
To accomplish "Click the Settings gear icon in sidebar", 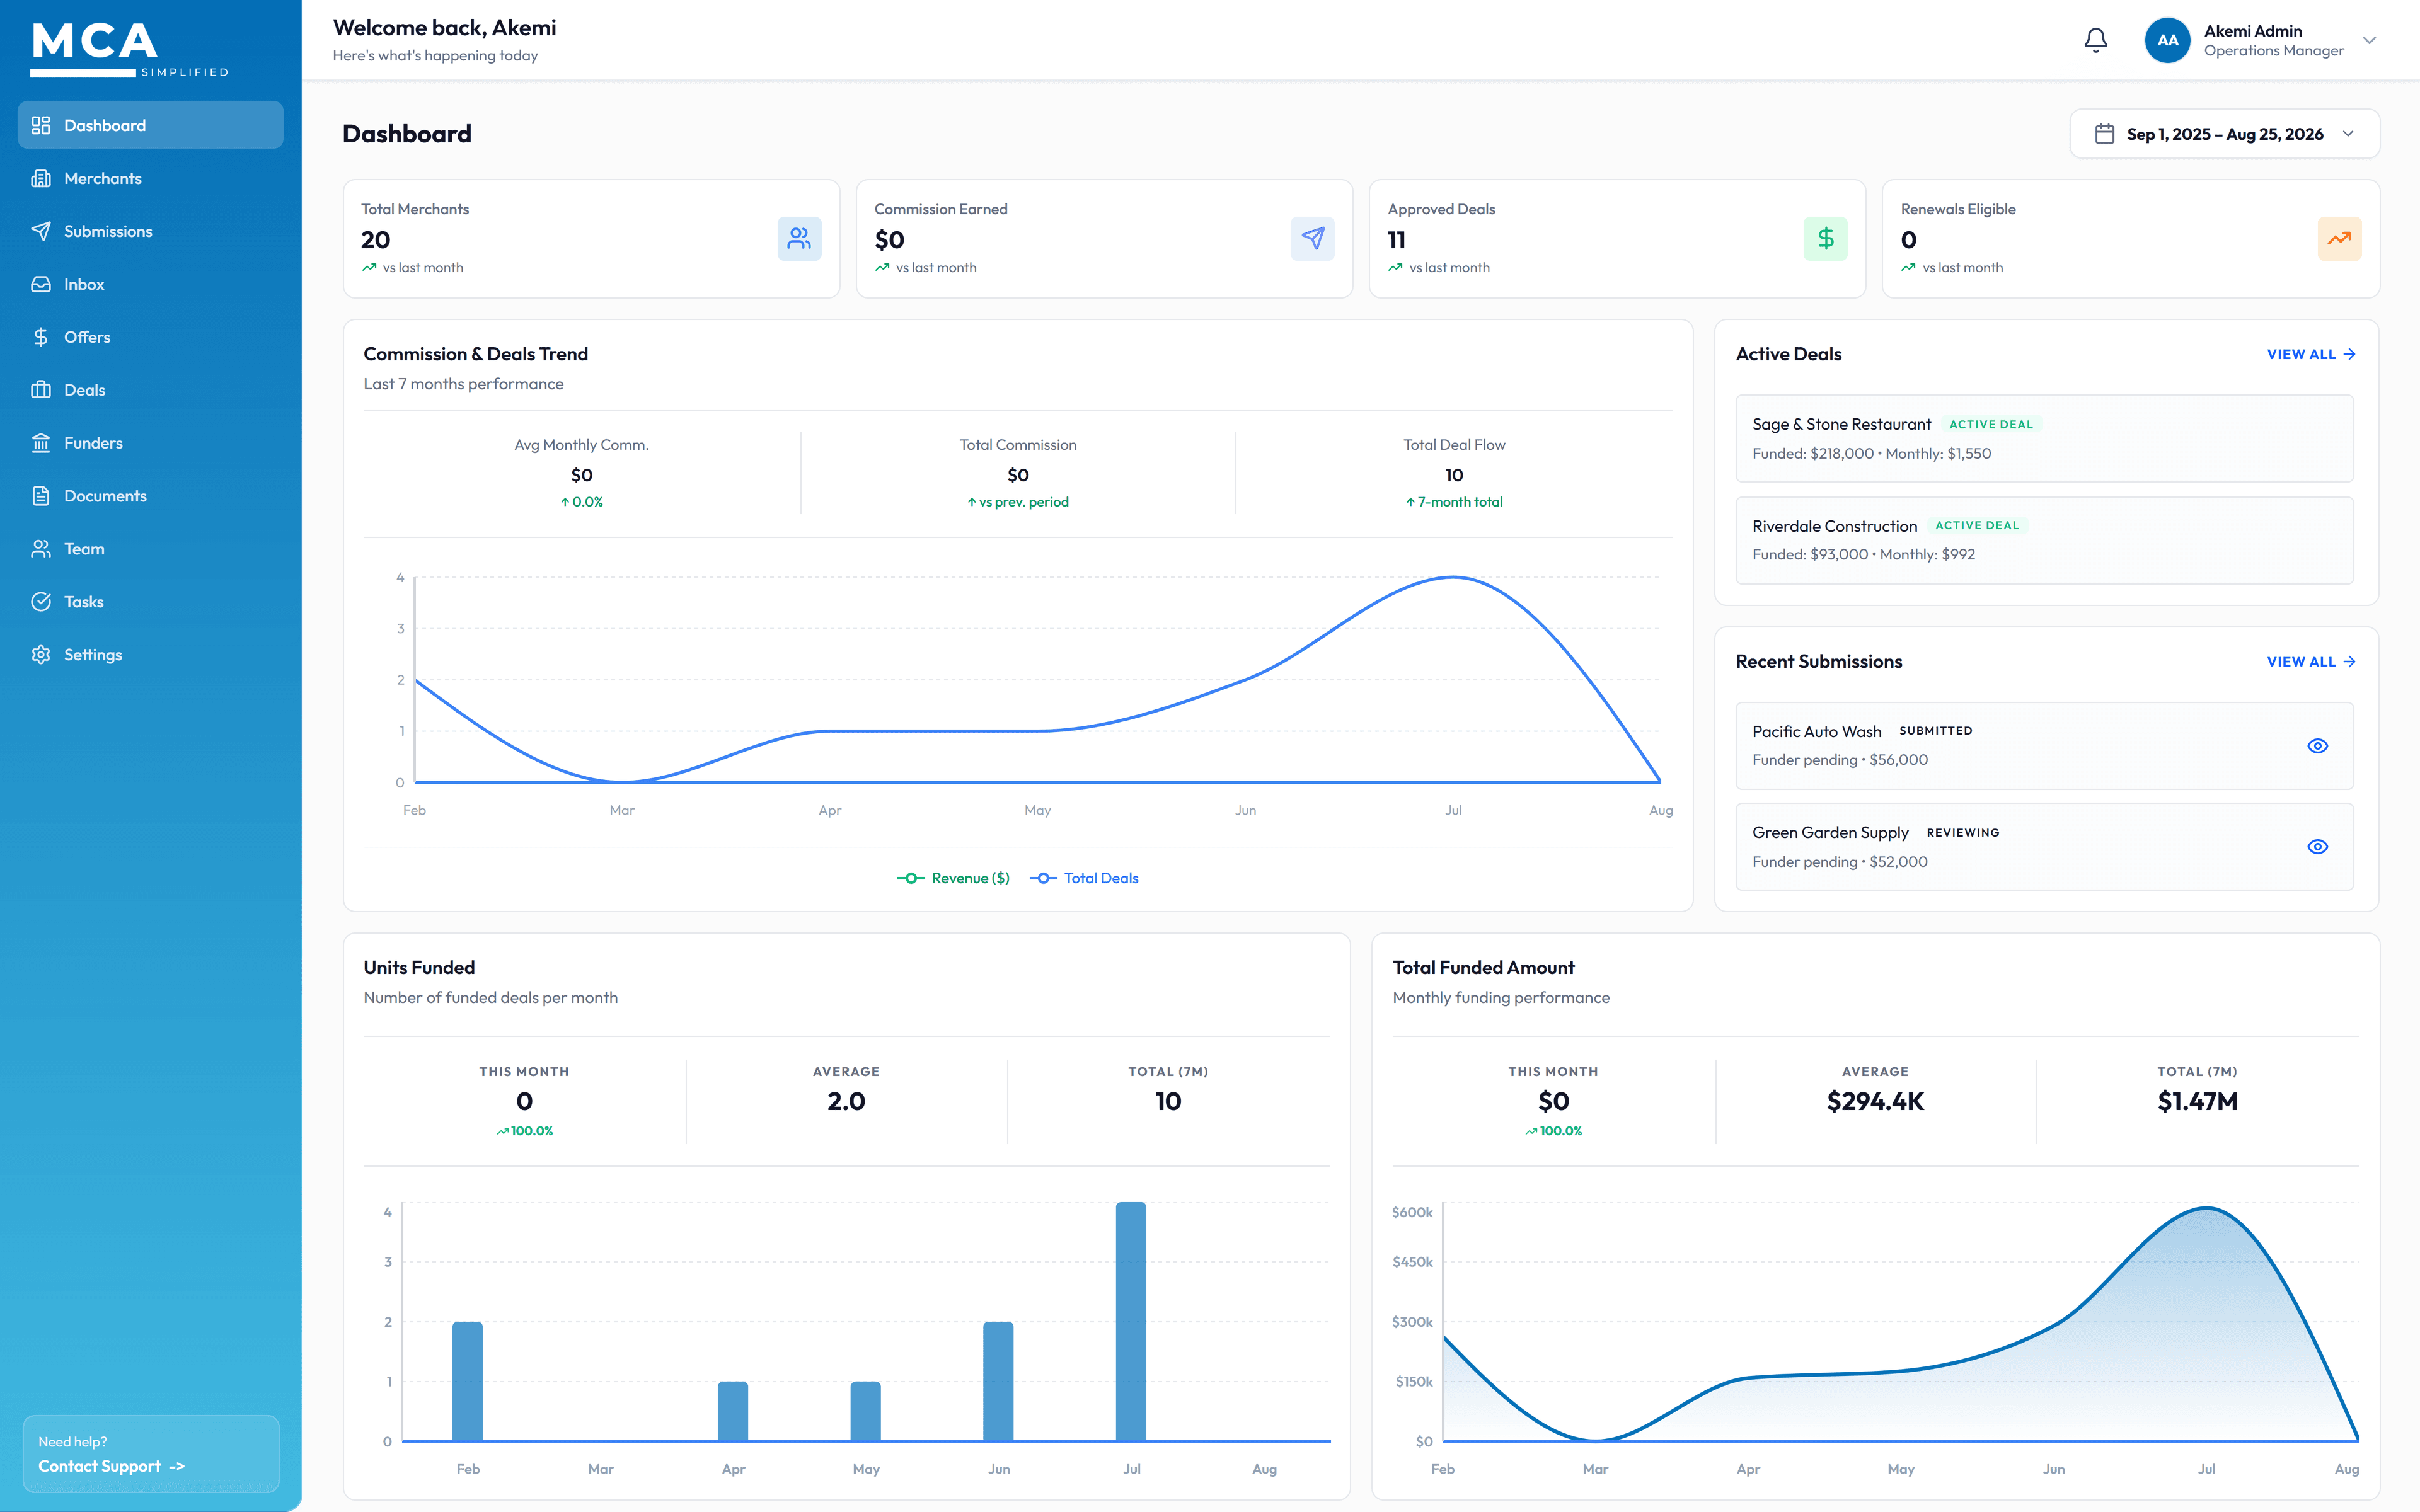I will tap(41, 655).
